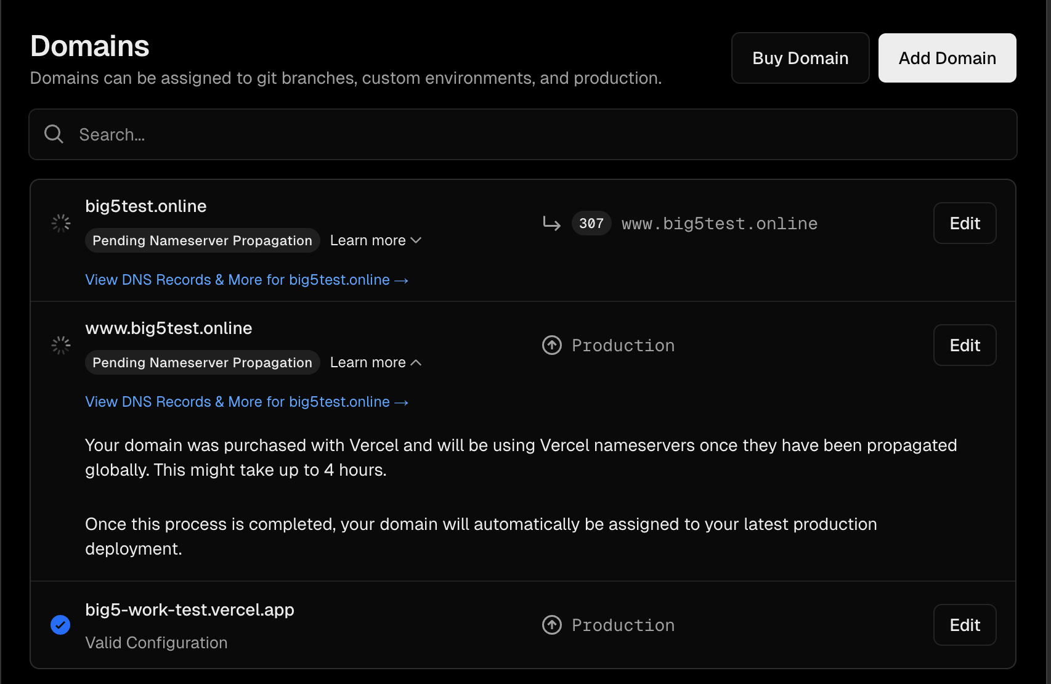Click the loading spinner beside big5test.online
Viewport: 1051px width, 684px height.
click(x=61, y=223)
